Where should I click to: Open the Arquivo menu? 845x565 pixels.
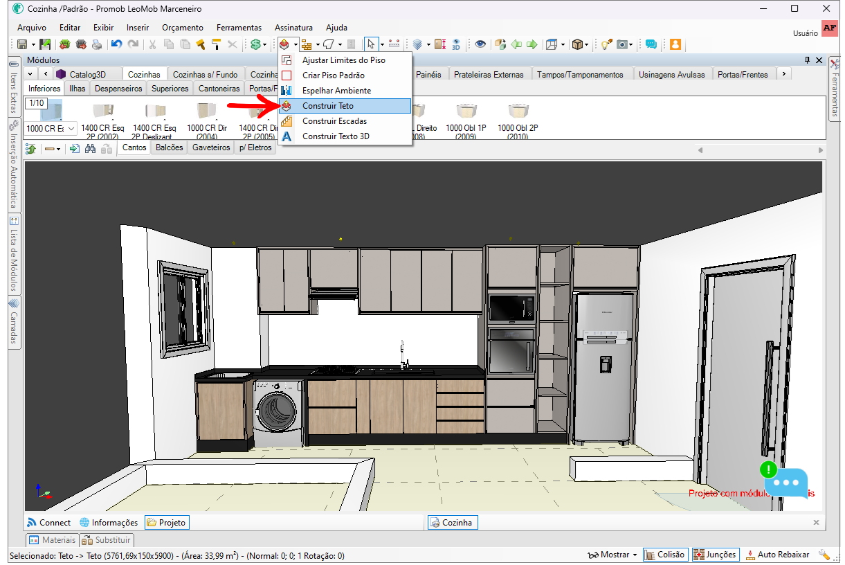click(x=32, y=28)
